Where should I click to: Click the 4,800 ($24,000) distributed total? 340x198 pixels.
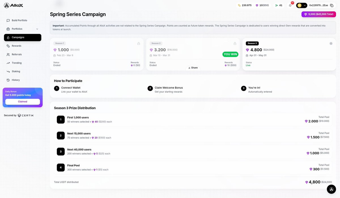[x=318, y=182]
